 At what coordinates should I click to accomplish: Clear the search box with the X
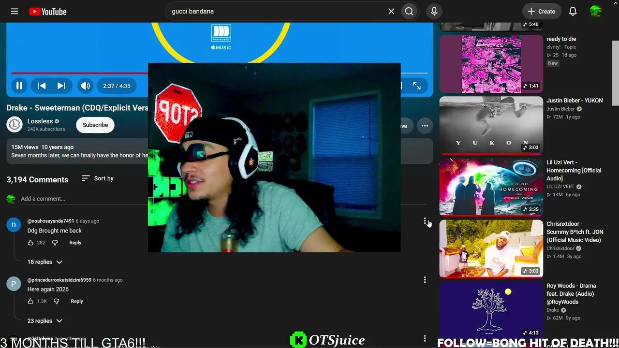click(x=391, y=11)
